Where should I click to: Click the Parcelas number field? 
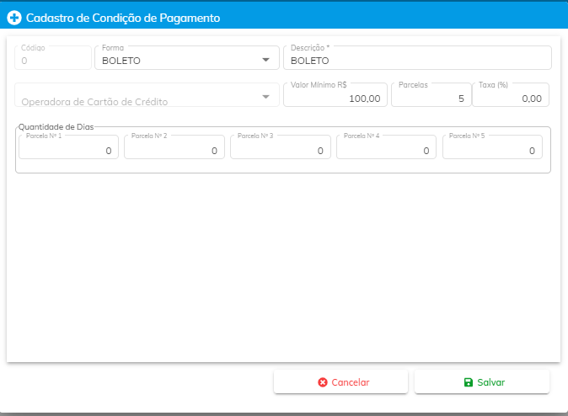[x=431, y=95]
